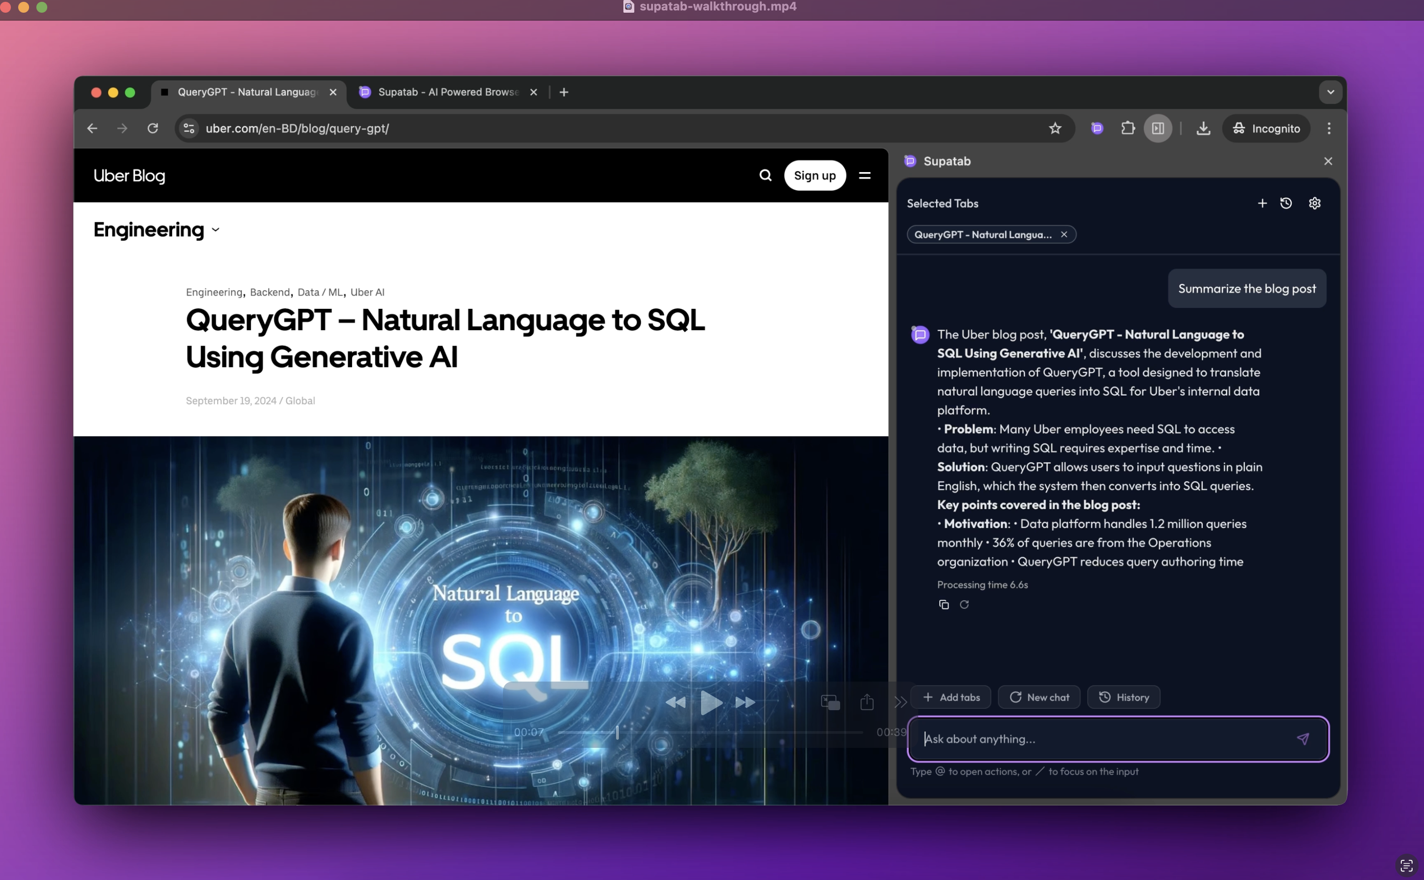The width and height of the screenshot is (1424, 880).
Task: Bookmark this page with star icon
Action: pyautogui.click(x=1055, y=128)
